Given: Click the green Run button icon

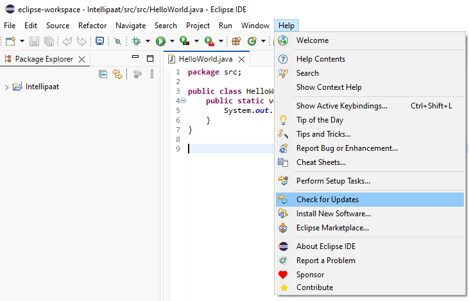Looking at the screenshot, I should 160,41.
